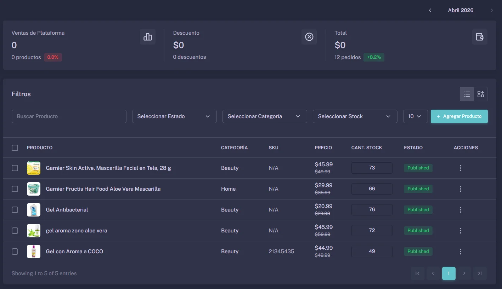
Task: Open actions menu for Gel con Aroma a COCO
Action: pyautogui.click(x=461, y=252)
